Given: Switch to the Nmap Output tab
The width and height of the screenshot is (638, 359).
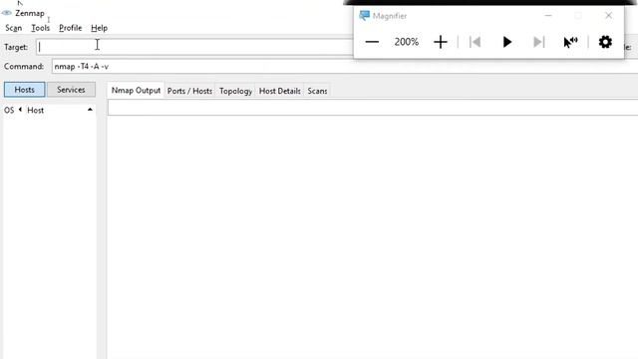Looking at the screenshot, I should click(x=136, y=91).
